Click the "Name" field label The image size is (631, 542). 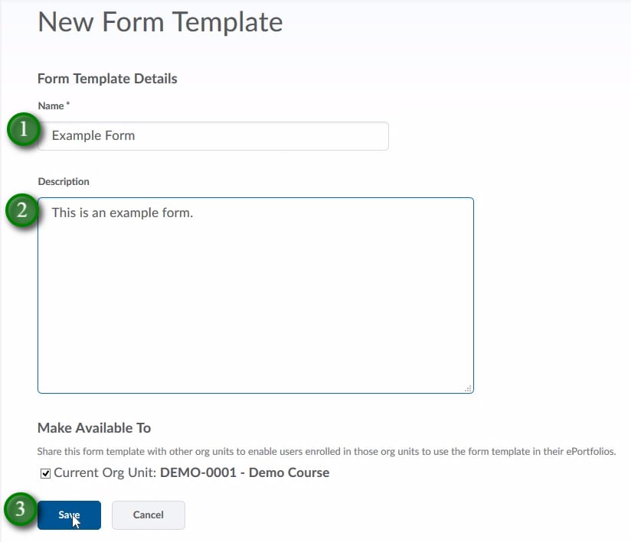click(x=51, y=105)
